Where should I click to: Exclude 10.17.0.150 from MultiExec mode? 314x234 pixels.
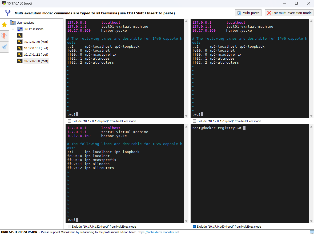click(69, 121)
